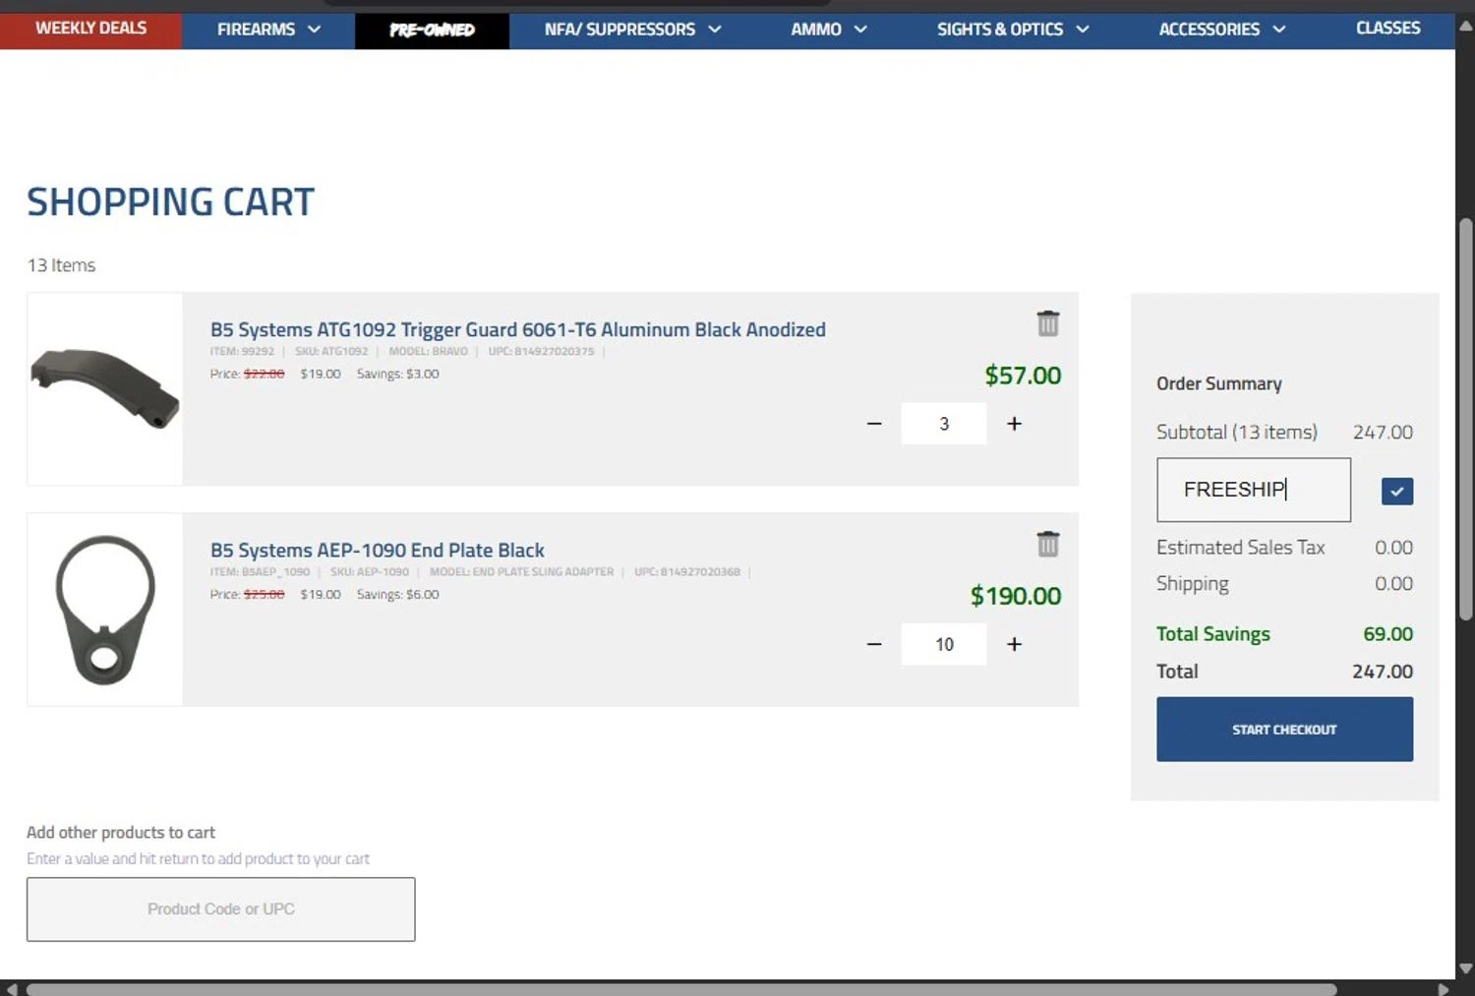Decrease End Plate quantity with minus
1475x996 pixels.
tap(874, 644)
